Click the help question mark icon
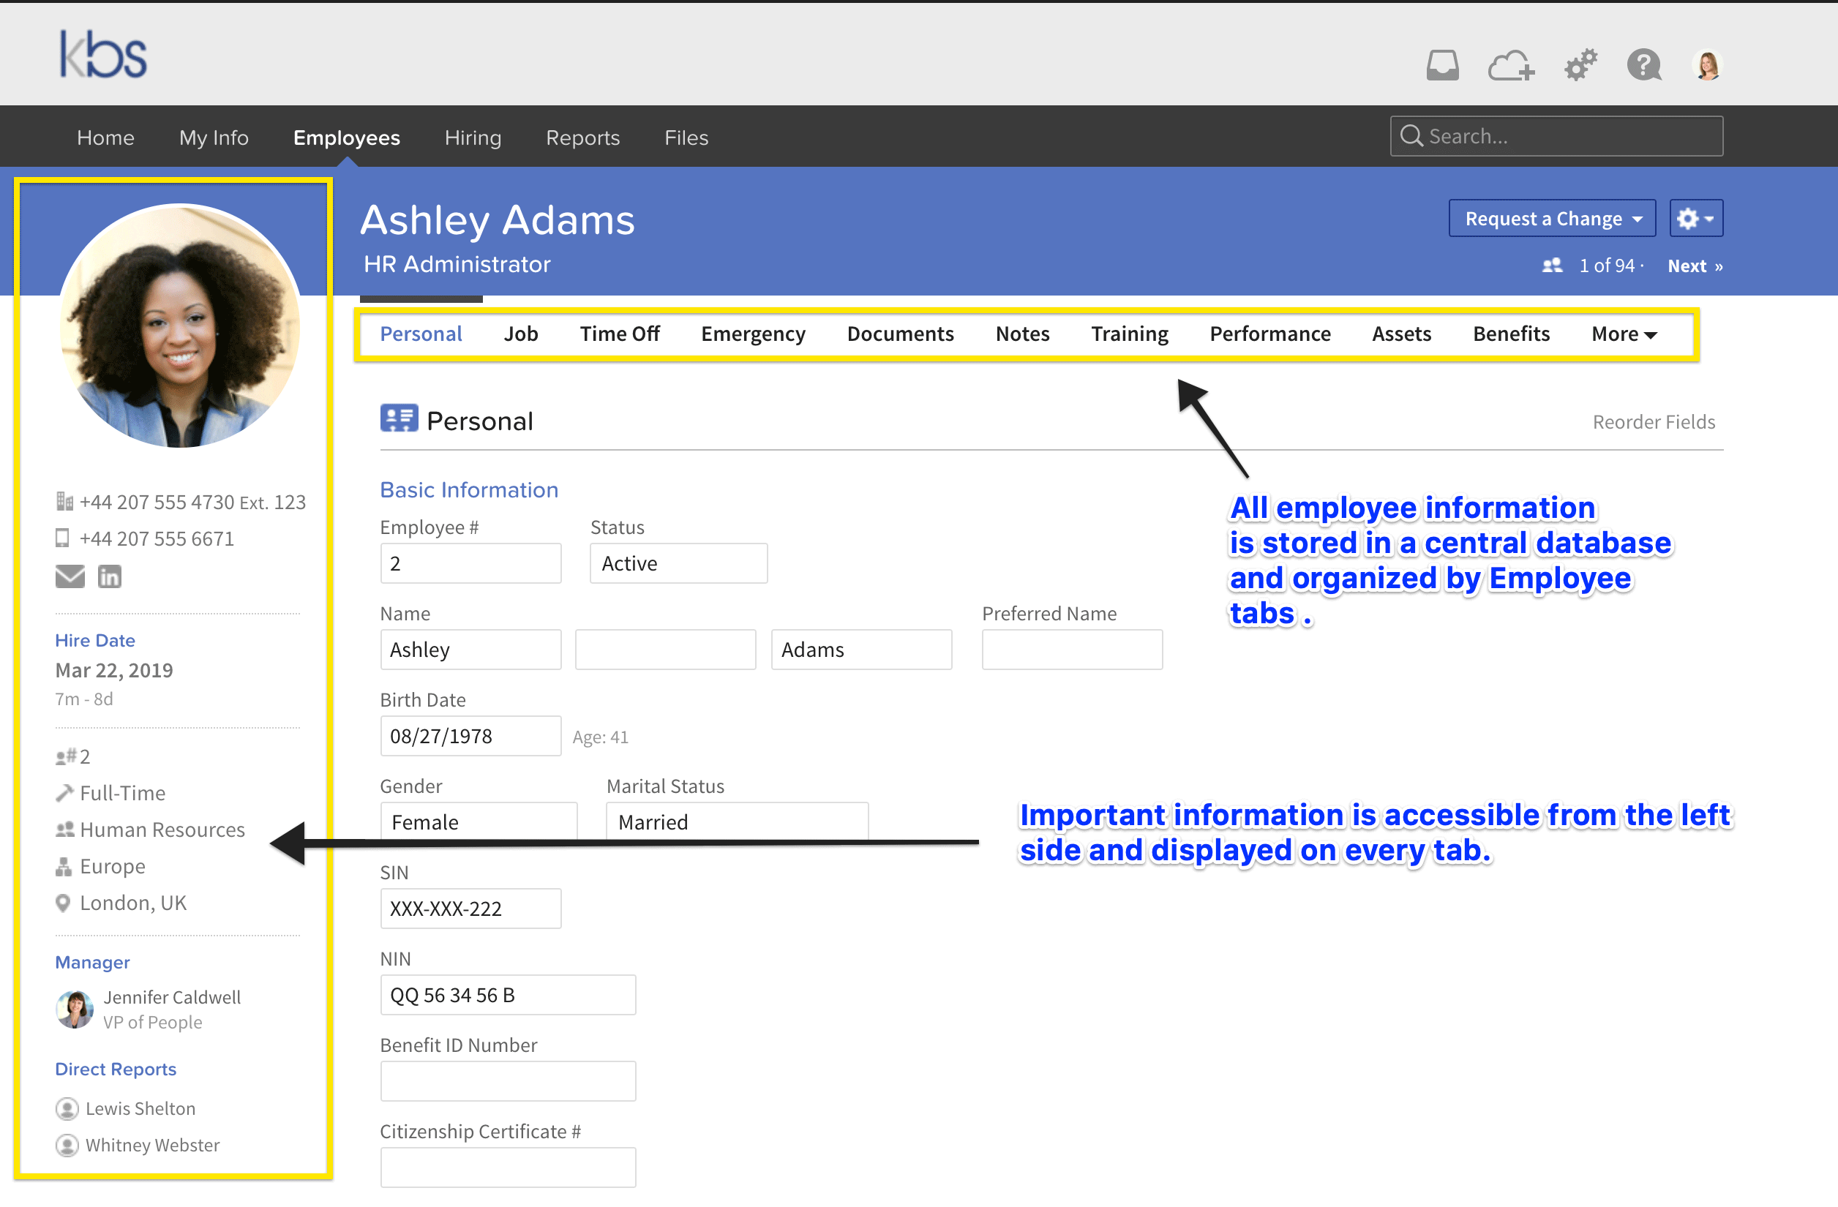Screen dimensions: 1838x1207 (x=1643, y=65)
